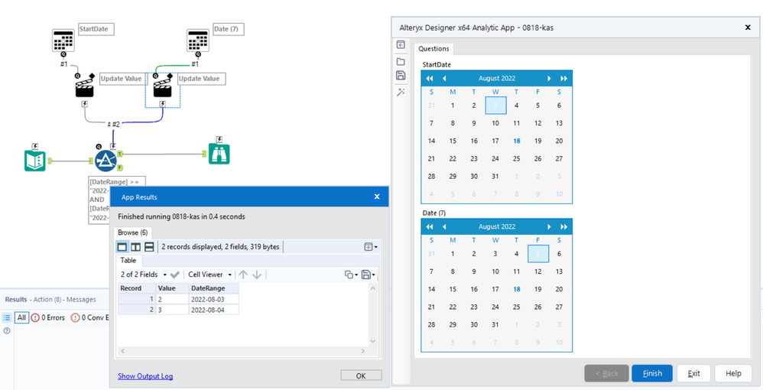Click OK in App Results dialog
The height and width of the screenshot is (390, 763).
361,375
